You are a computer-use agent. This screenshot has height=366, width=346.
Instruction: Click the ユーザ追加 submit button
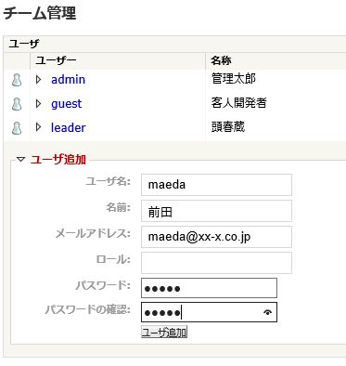[x=164, y=333]
